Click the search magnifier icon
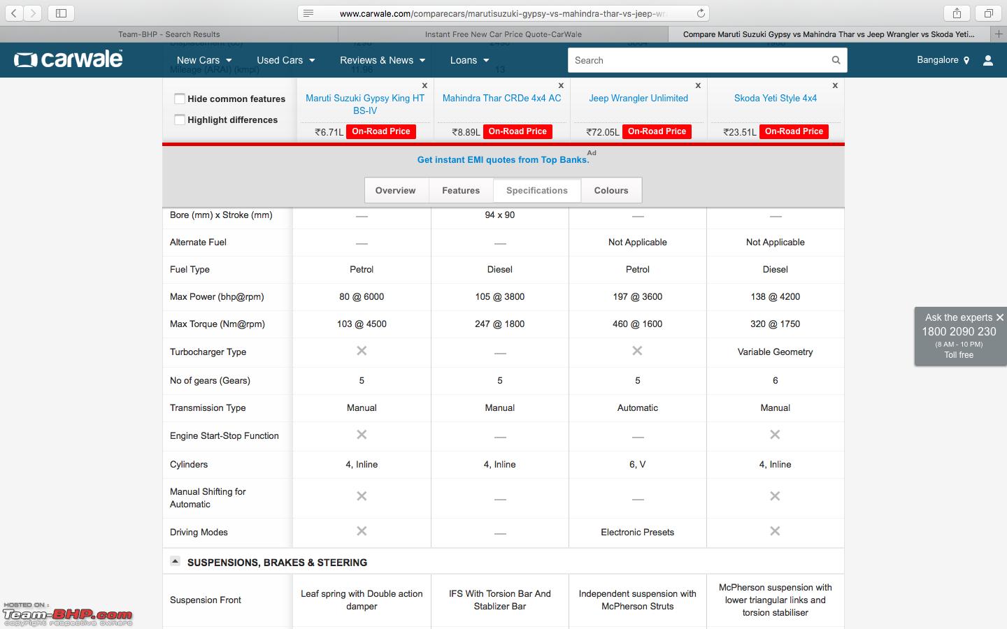 point(836,60)
